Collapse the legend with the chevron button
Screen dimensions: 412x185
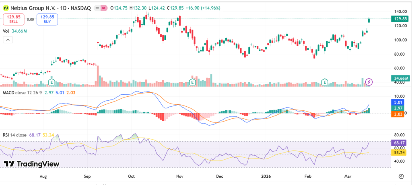pyautogui.click(x=7, y=40)
